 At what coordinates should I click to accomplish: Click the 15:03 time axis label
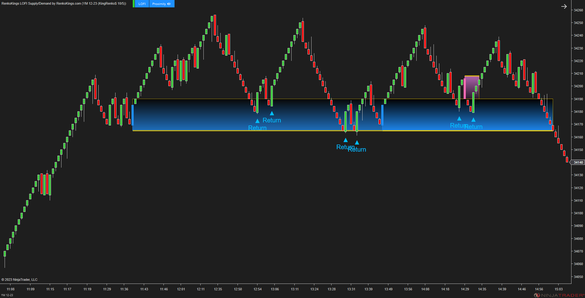tap(559, 289)
